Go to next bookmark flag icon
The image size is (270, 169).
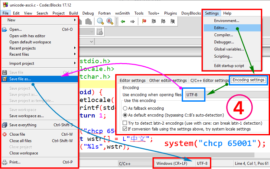(x=163, y=22)
